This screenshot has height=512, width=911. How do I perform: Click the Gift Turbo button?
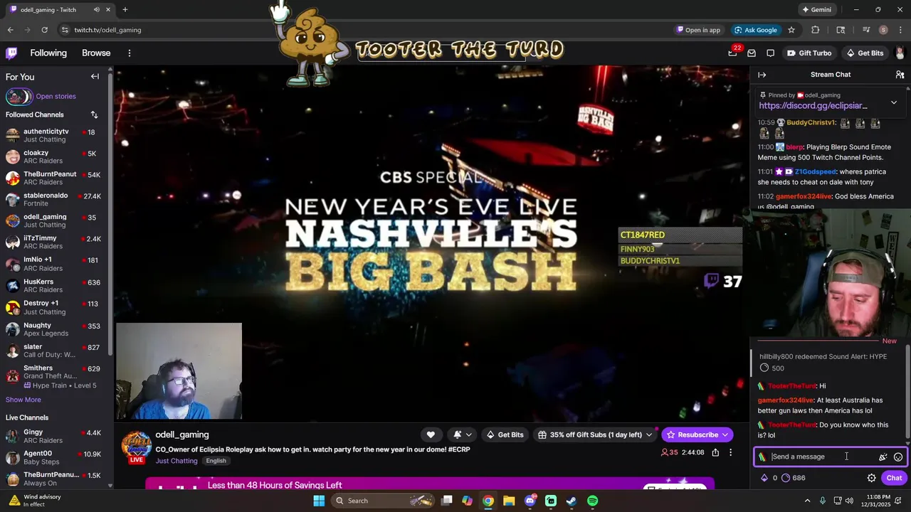click(x=809, y=53)
